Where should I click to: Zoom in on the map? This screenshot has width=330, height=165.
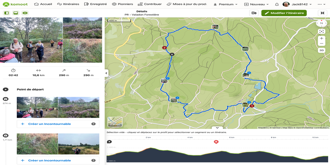(321, 38)
